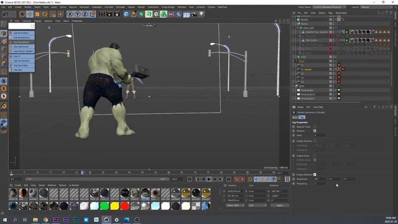
Task: Open Edit Render Settings icon
Action: [117, 14]
